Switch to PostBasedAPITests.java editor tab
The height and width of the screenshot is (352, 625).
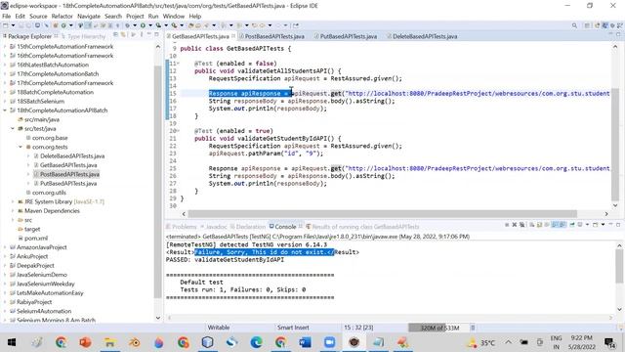click(x=274, y=36)
